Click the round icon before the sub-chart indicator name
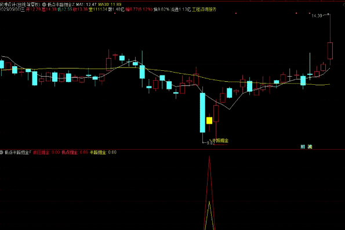 [1, 152]
